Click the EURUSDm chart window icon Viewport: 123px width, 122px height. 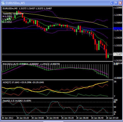3,3
